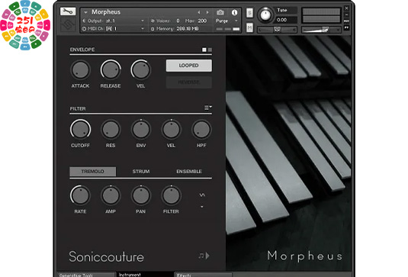Click the envelope ATTACK knob
This screenshot has width=408, height=277.
point(80,70)
